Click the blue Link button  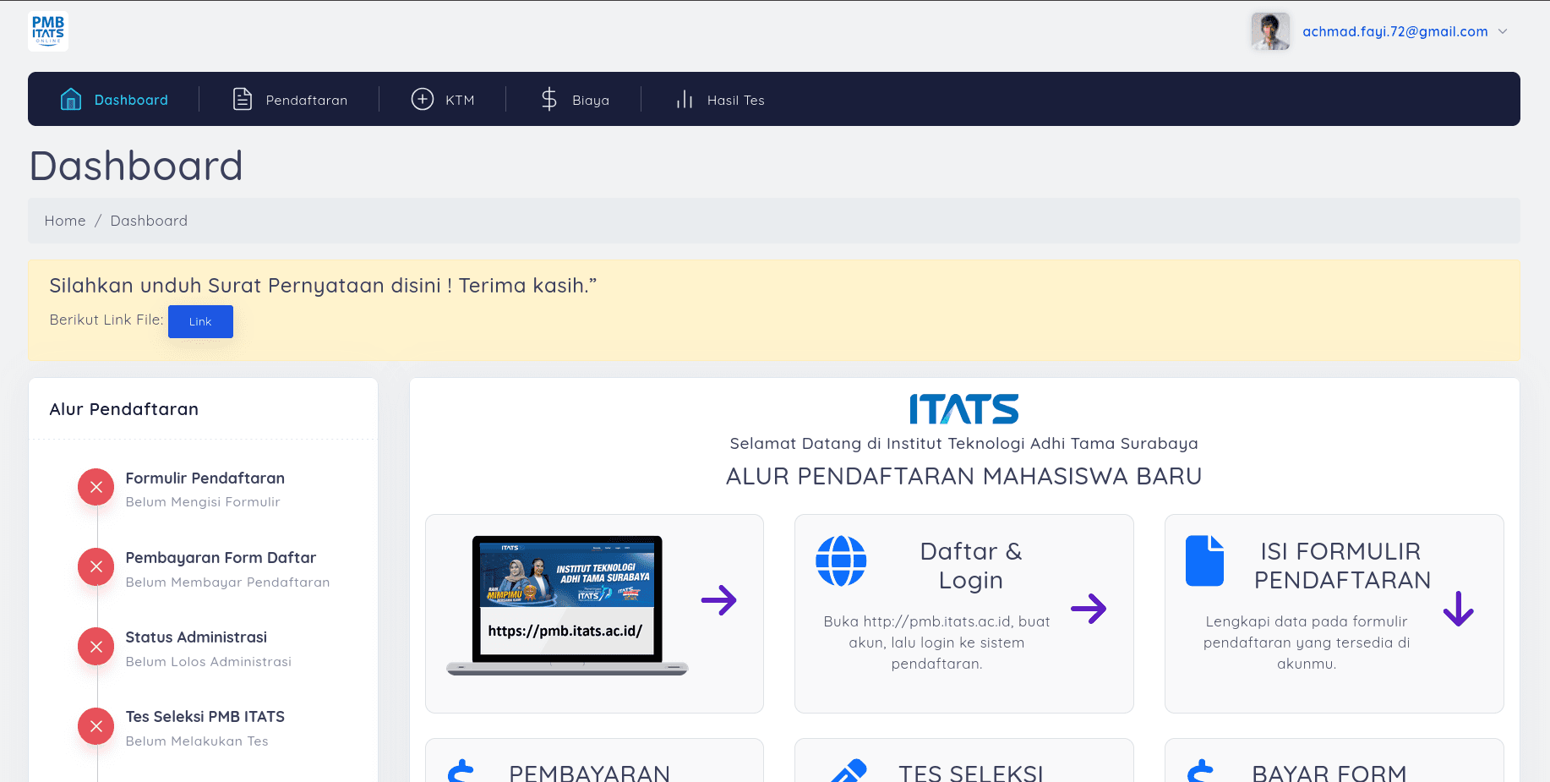click(200, 321)
